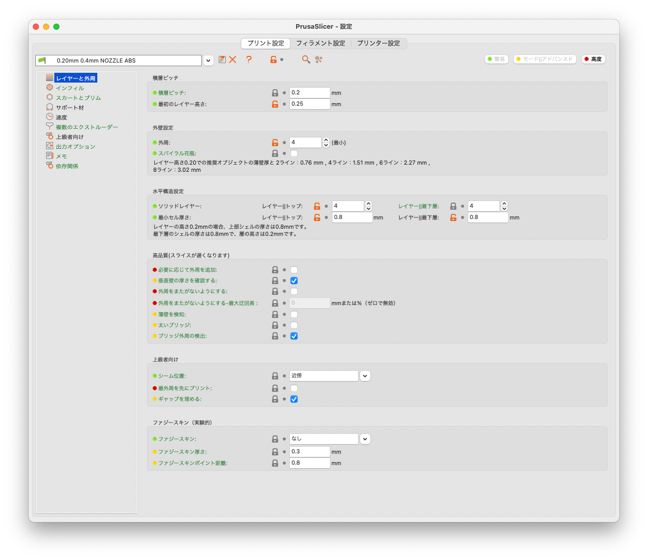Open 出力オプション page
The image size is (648, 560).
click(75, 146)
